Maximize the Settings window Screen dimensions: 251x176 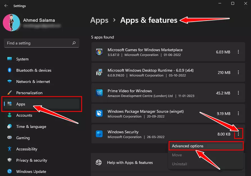coord(233,3)
